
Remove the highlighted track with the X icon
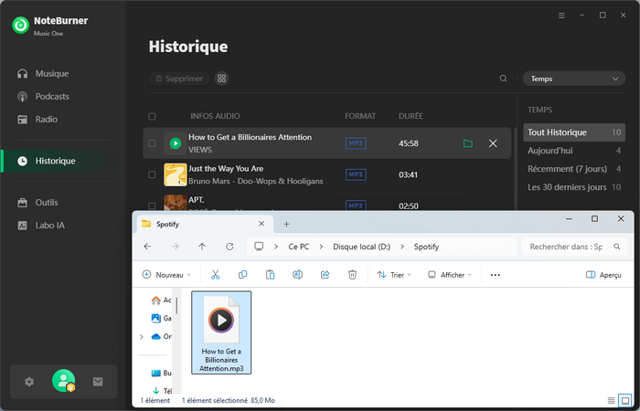pyautogui.click(x=493, y=143)
